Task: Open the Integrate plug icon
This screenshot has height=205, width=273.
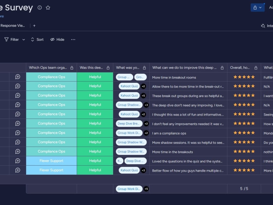Action: [263, 26]
